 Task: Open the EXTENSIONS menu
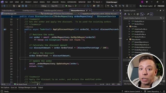point(72,2)
